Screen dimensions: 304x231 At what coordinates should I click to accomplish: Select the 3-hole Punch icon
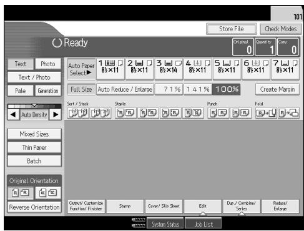241,113
